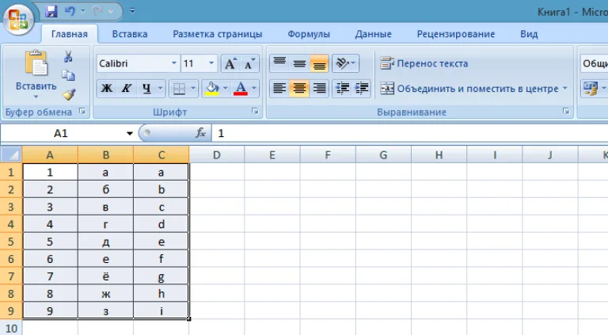
Task: Open the Name Box dropdown arrow
Action: [130, 133]
